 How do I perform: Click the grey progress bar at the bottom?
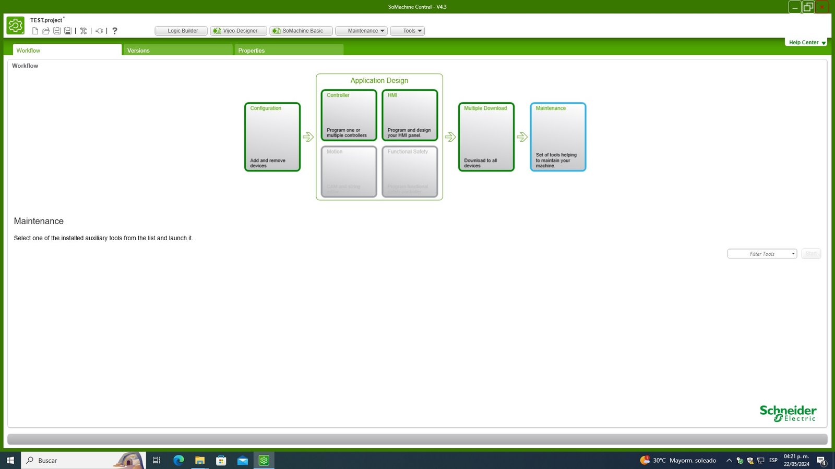pos(417,439)
